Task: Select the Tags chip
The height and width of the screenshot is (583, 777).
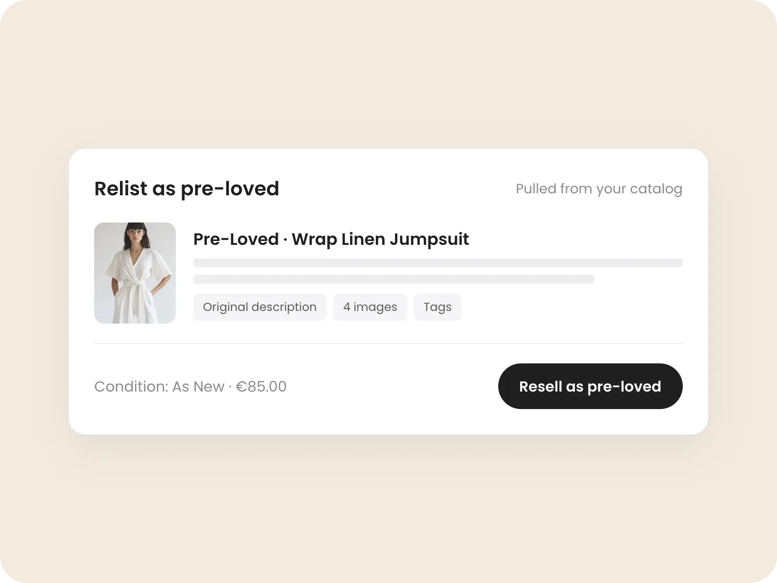Action: [438, 307]
